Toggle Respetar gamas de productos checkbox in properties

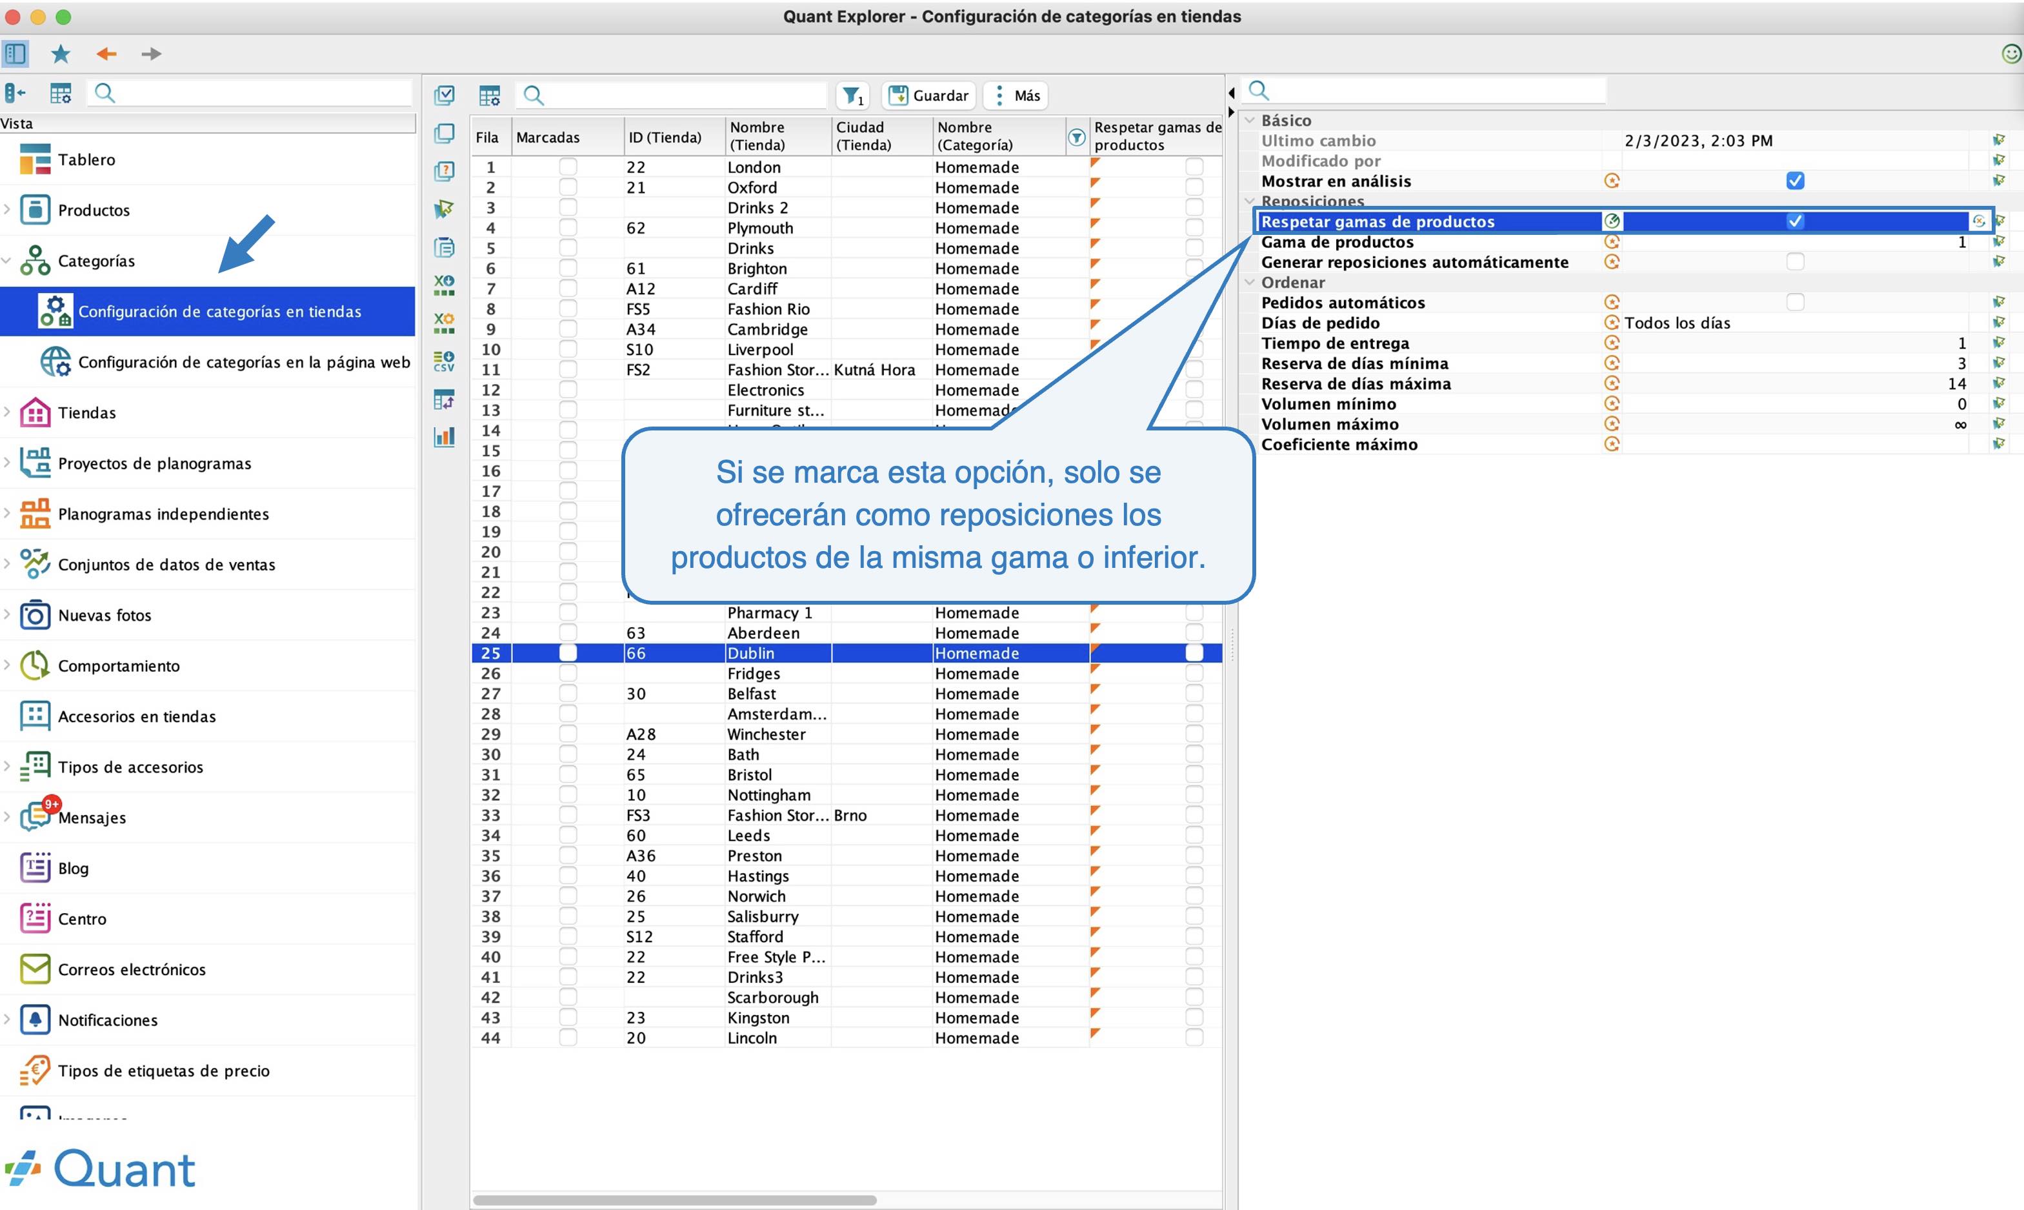pos(1795,222)
